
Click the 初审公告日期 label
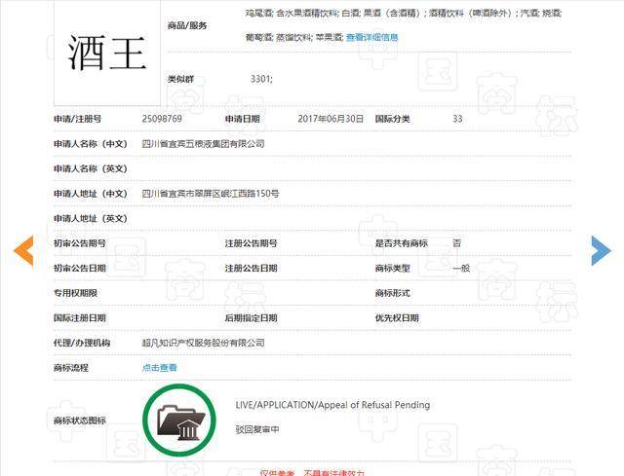[x=80, y=269]
